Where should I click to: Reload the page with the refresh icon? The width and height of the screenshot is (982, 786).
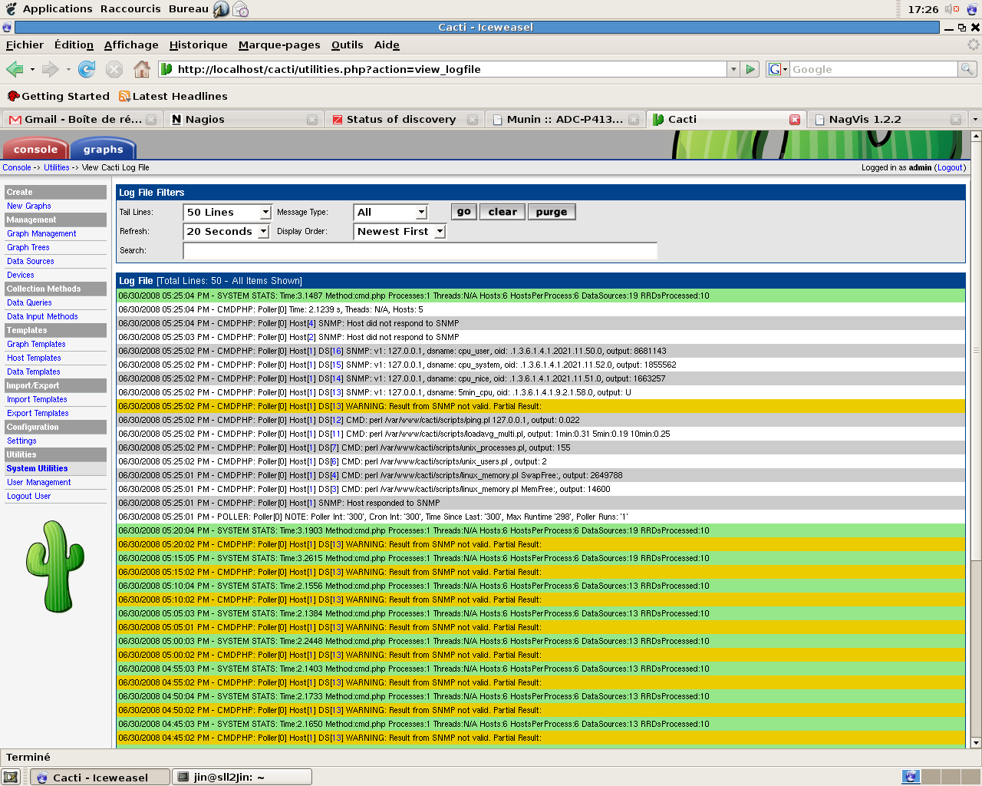(87, 69)
